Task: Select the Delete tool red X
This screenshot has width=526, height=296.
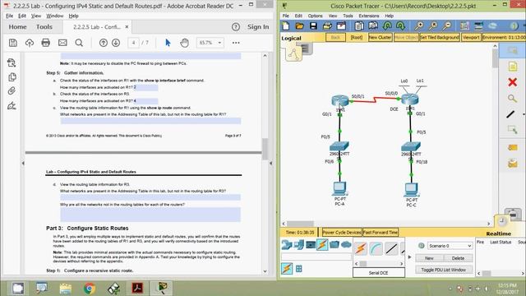Action: [512, 82]
